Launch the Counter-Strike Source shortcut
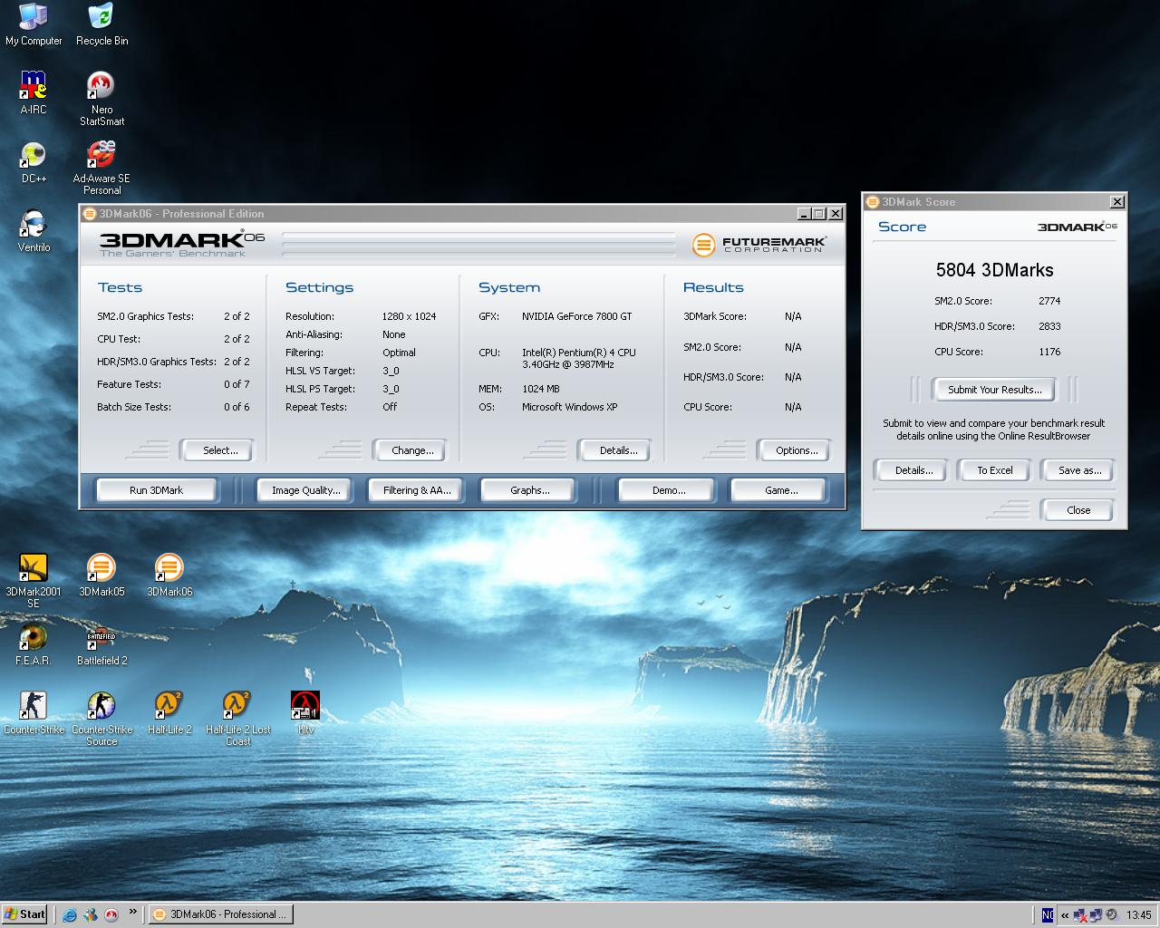Image resolution: width=1160 pixels, height=928 pixels. pos(101,719)
